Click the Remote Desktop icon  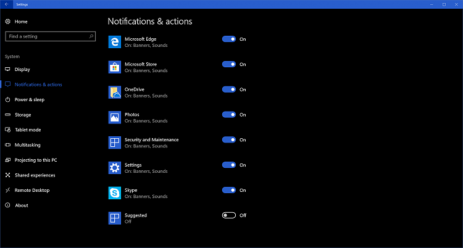pyautogui.click(x=7, y=191)
